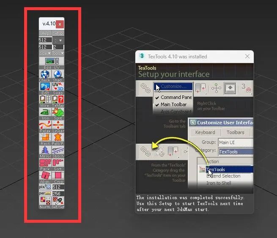Run the Sort shells icon
277x238 pixels.
point(58,163)
